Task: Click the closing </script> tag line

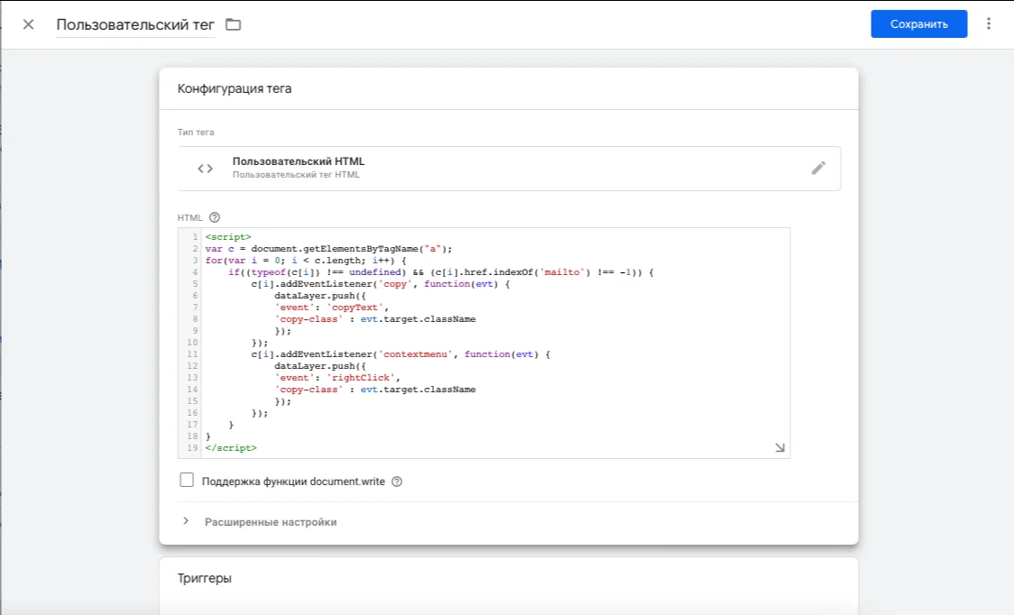Action: click(231, 448)
